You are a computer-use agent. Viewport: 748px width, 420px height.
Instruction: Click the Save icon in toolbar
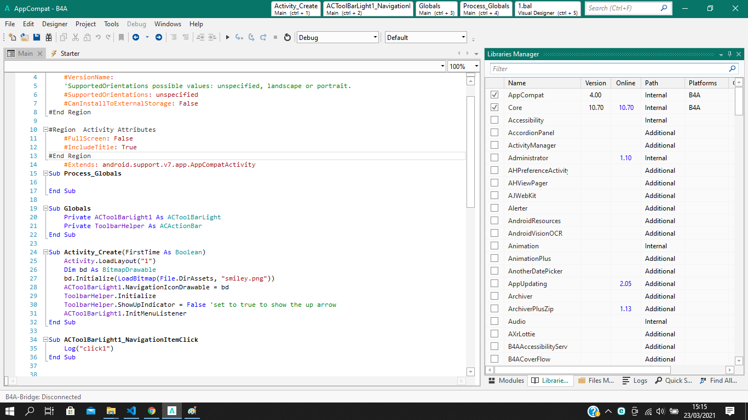(37, 37)
